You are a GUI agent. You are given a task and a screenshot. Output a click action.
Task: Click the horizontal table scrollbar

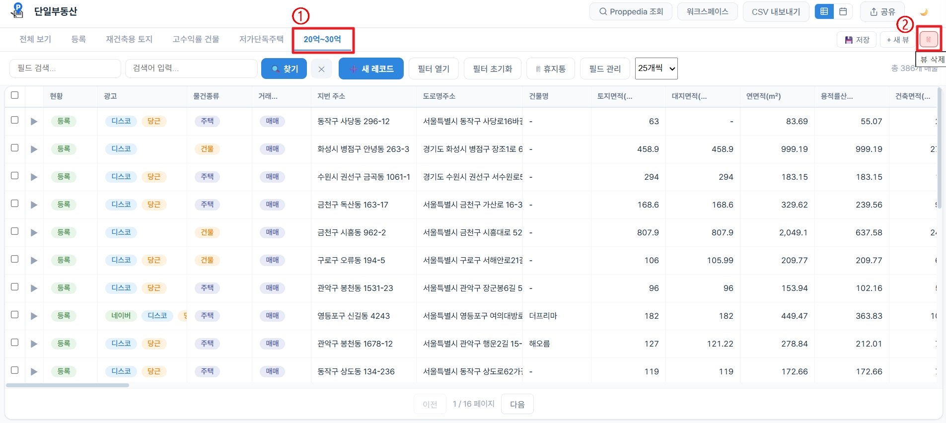pyautogui.click(x=68, y=385)
